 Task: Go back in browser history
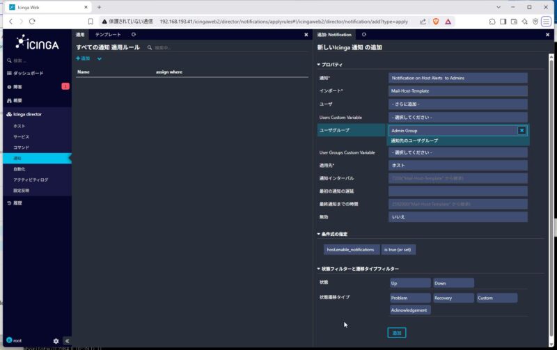tap(10, 22)
